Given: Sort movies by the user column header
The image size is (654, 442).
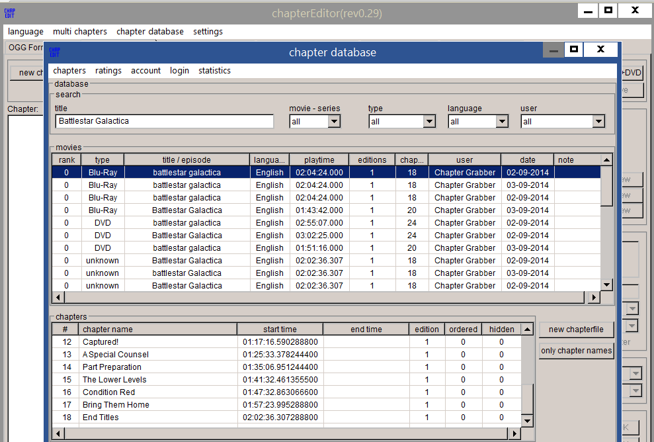Looking at the screenshot, I should pyautogui.click(x=465, y=160).
